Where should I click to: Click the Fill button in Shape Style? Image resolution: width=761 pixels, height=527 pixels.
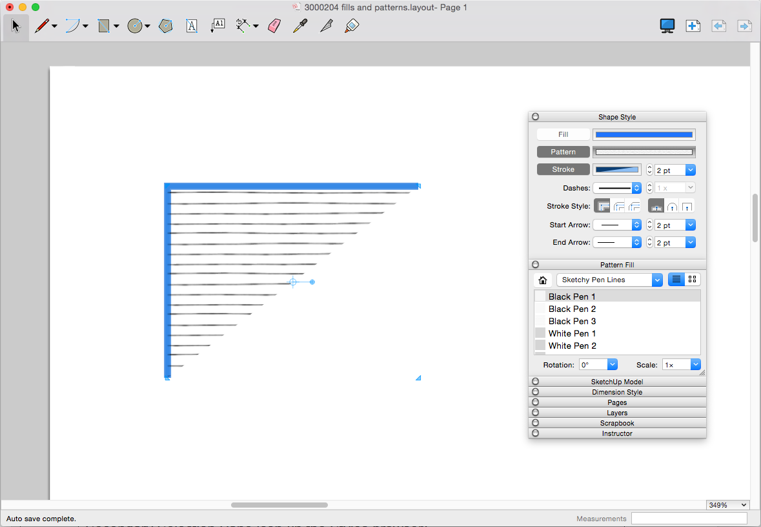563,134
